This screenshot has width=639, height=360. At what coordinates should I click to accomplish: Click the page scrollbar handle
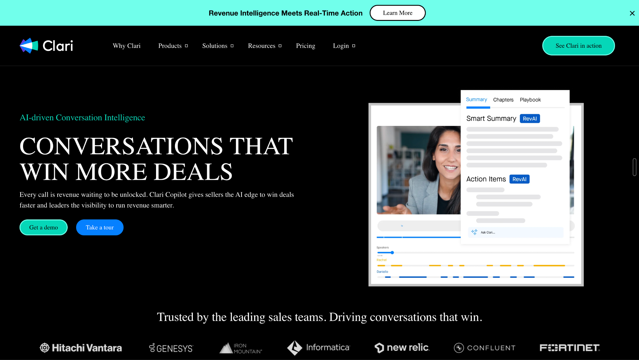tap(634, 167)
